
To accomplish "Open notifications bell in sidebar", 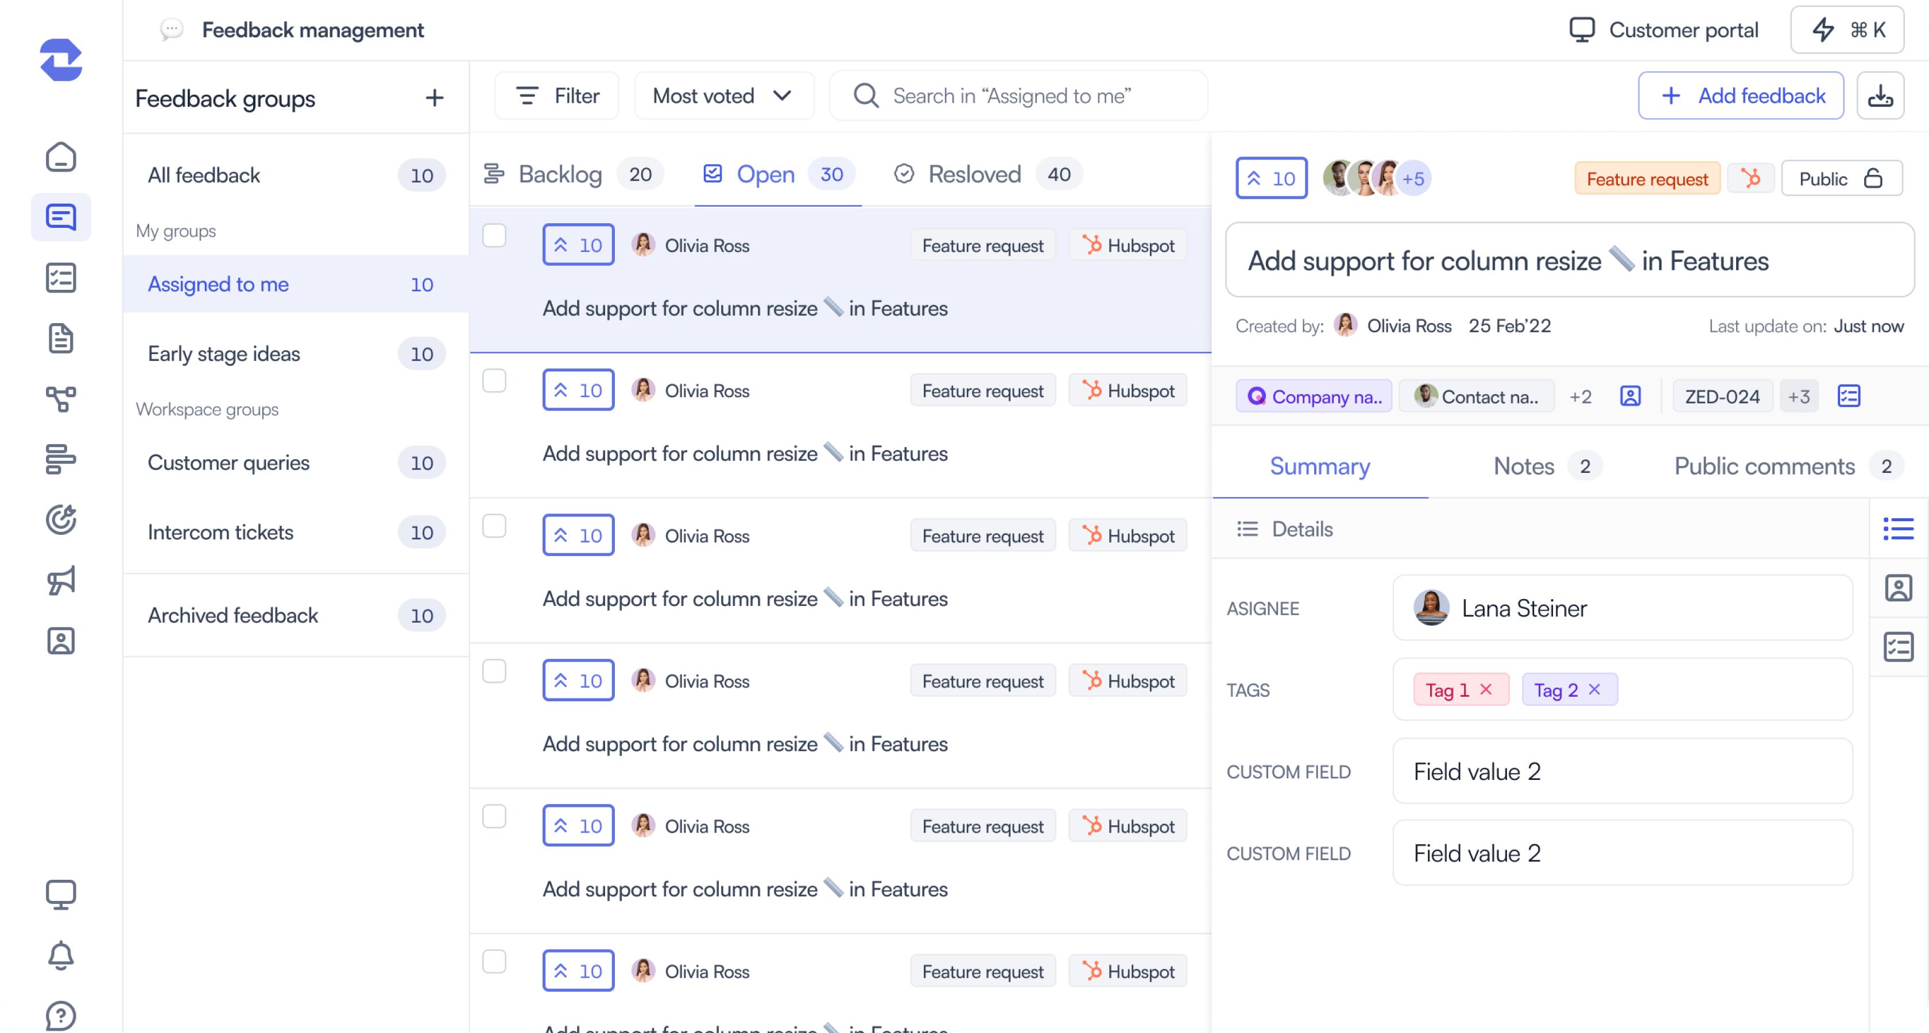I will [x=61, y=955].
